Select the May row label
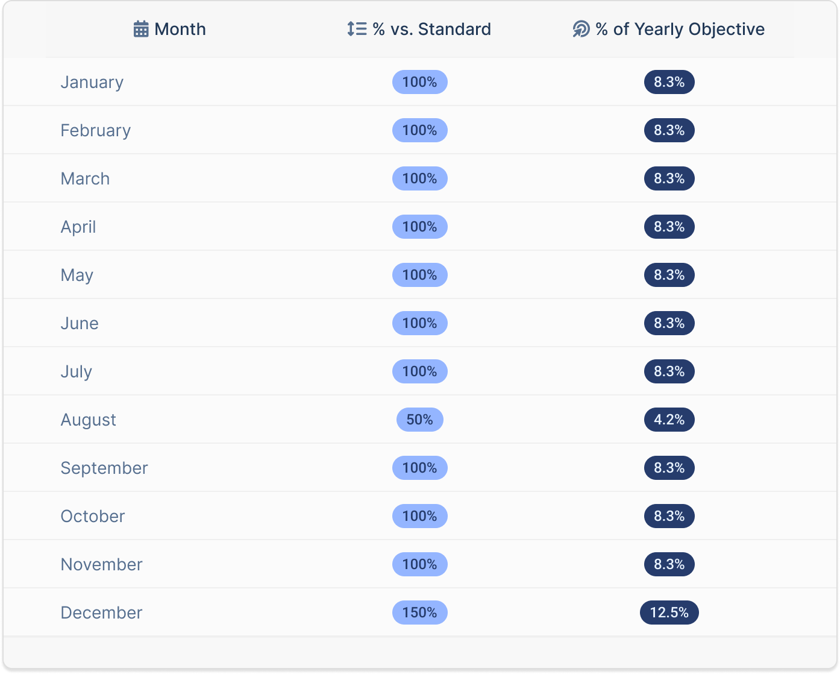Viewport: 840px width, 674px height. (77, 275)
